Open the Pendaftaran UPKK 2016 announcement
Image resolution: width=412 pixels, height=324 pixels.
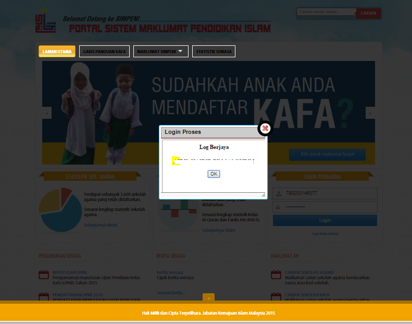click(78, 295)
